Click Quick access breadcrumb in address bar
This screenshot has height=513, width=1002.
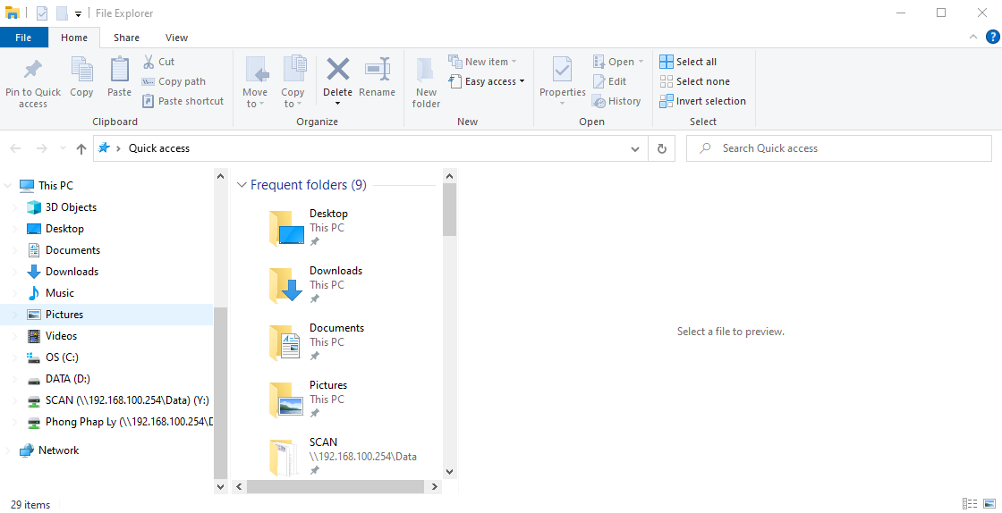coord(159,148)
